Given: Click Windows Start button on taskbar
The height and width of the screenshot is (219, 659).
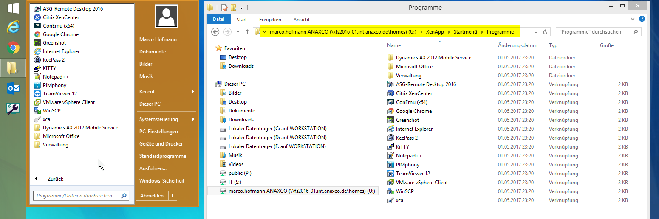Looking at the screenshot, I should coord(13,8).
